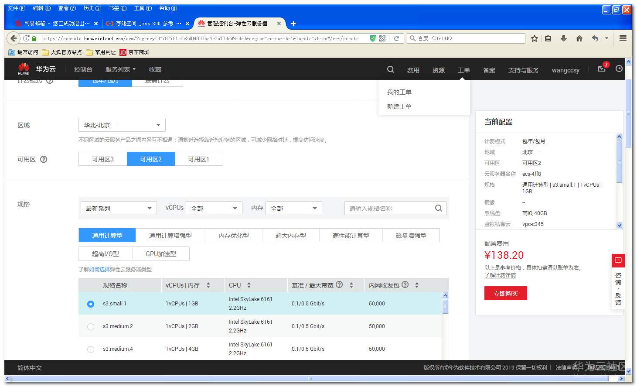Click 我的工单 in the 工单 dropdown menu
This screenshot has height=387, width=637.
399,92
